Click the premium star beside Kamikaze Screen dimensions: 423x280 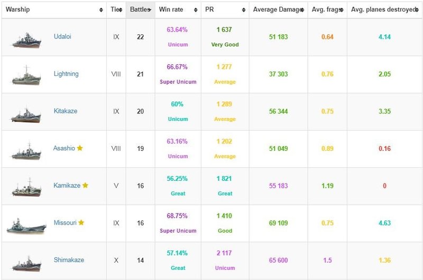85,186
